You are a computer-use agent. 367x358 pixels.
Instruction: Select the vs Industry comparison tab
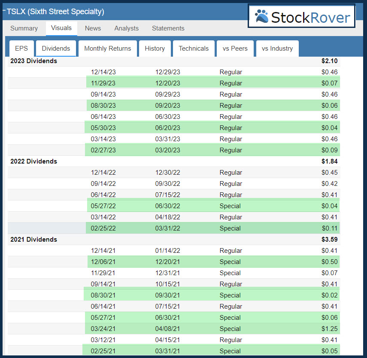[277, 49]
